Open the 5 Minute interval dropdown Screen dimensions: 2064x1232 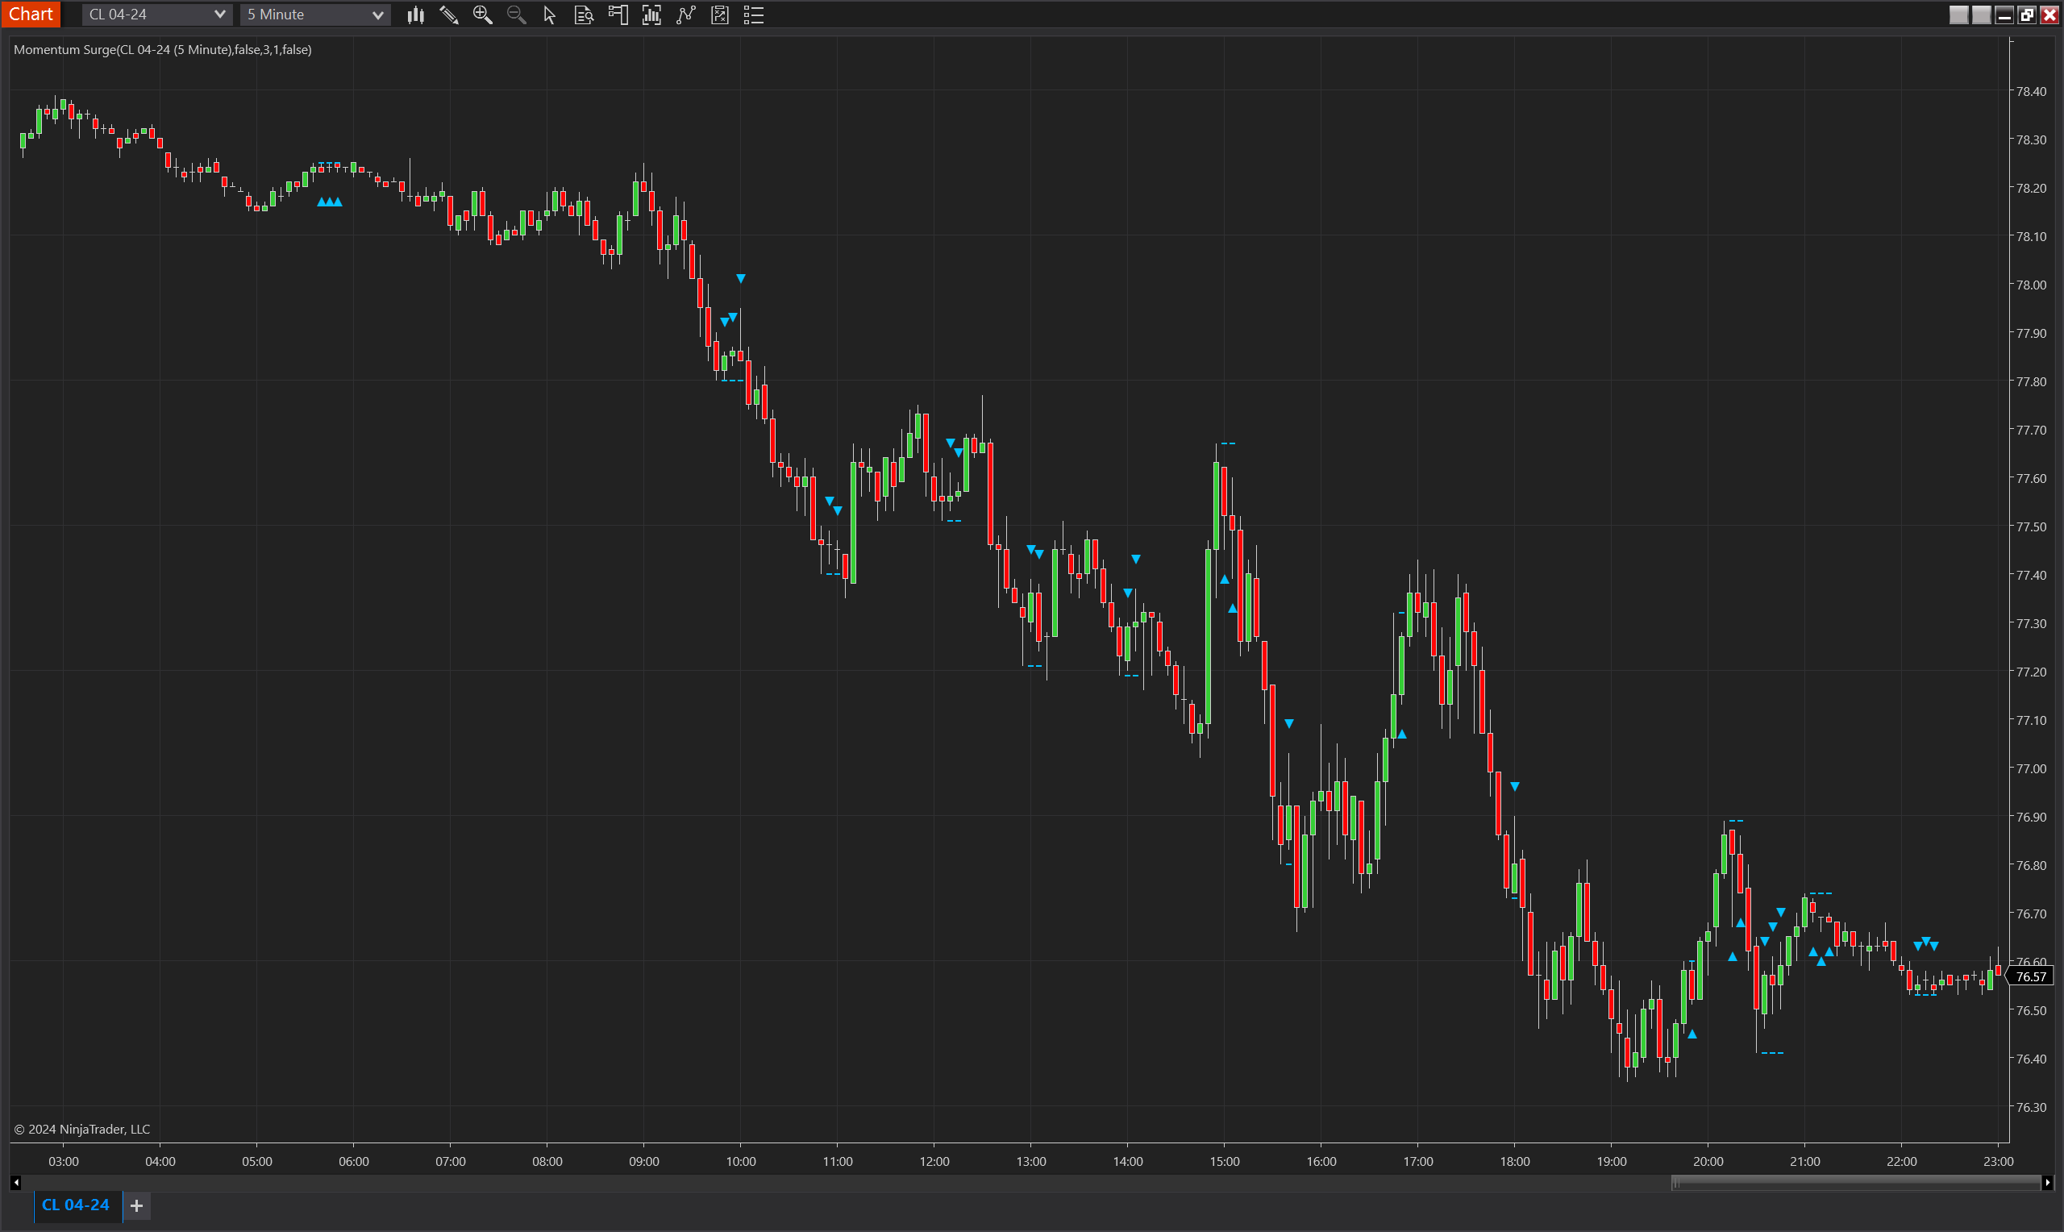coord(315,15)
